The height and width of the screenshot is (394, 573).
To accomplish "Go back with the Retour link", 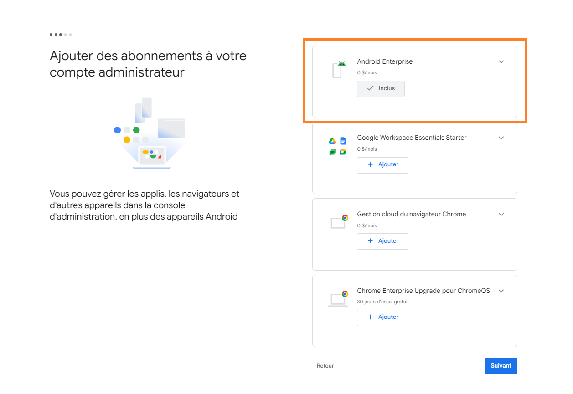I will pyautogui.click(x=325, y=366).
